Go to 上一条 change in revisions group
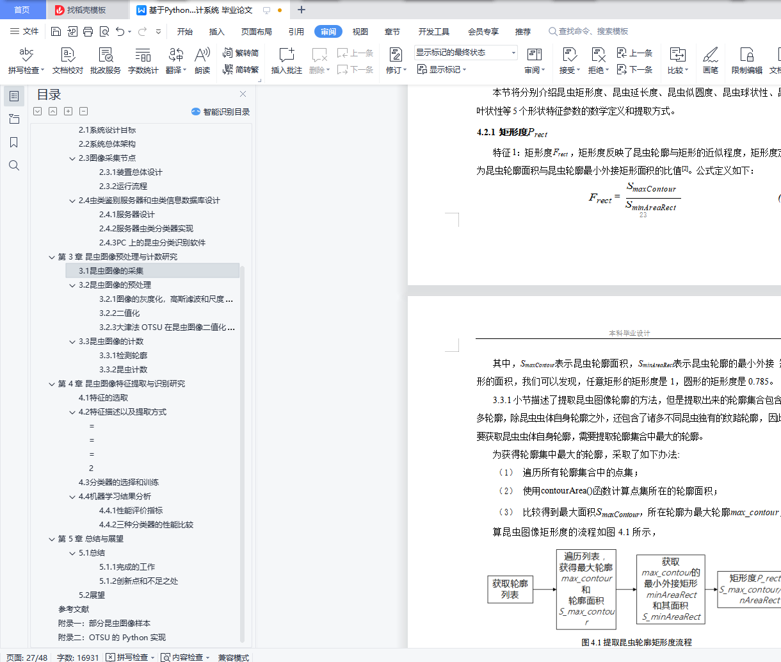This screenshot has width=781, height=662. pos(634,53)
